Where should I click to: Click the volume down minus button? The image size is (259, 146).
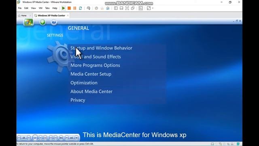pos(66,138)
